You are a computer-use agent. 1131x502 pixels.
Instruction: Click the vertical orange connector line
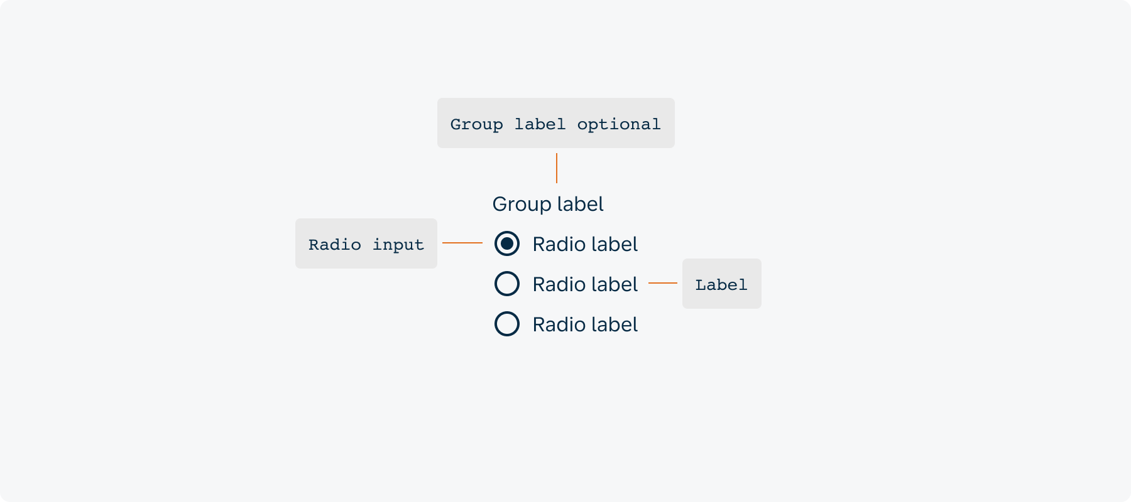click(557, 168)
